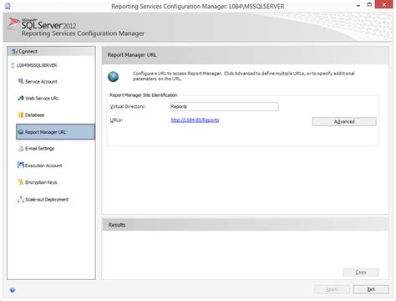Open the http://L084:80/Reports link
This screenshot has width=396, height=301.
pos(195,120)
